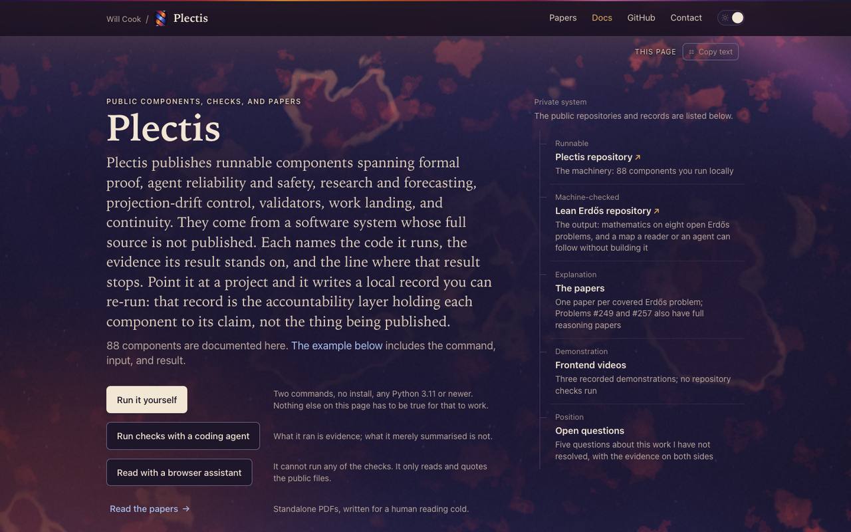Open the Contact page link
The width and height of the screenshot is (851, 532).
coord(686,18)
